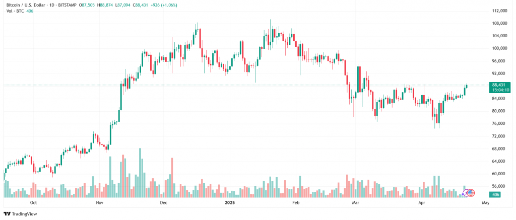The image size is (516, 220).
Task: Click the 56,000 price scale label
Action: tap(499, 186)
